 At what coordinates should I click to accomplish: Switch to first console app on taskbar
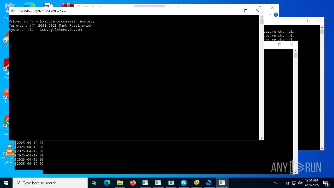pos(145,183)
